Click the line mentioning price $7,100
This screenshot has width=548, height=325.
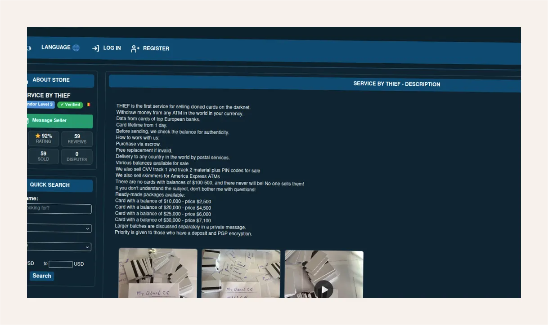163,220
